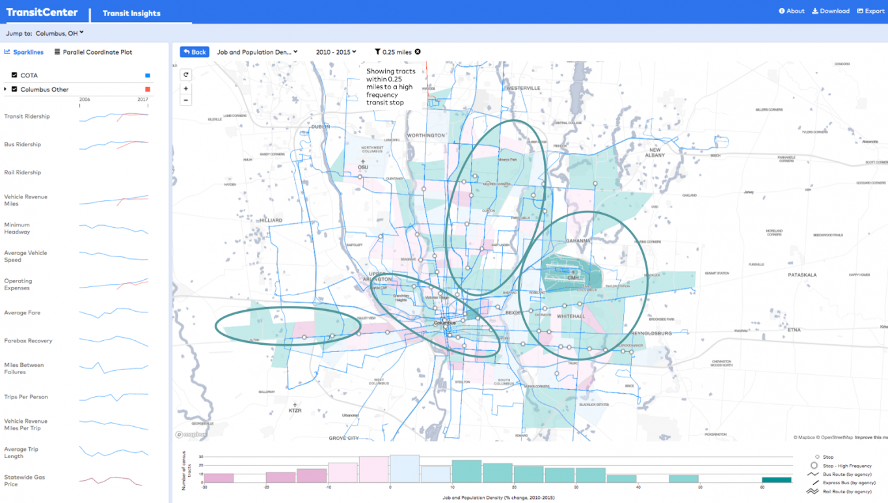The height and width of the screenshot is (503, 888).
Task: Open the Jump to Columbus, OH dropdown
Action: click(x=60, y=33)
